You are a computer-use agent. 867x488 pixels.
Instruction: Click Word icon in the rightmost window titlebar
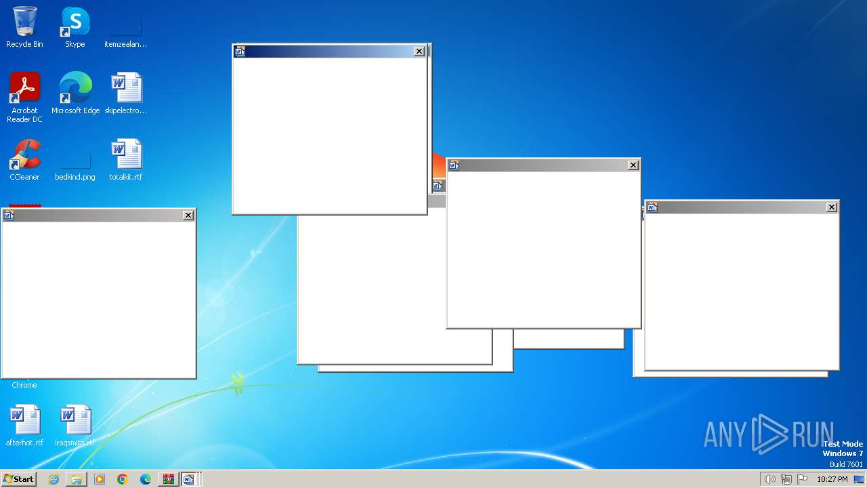(x=652, y=207)
